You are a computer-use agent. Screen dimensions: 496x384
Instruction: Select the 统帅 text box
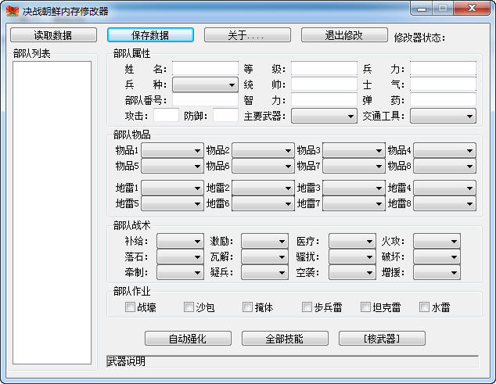[x=324, y=84]
